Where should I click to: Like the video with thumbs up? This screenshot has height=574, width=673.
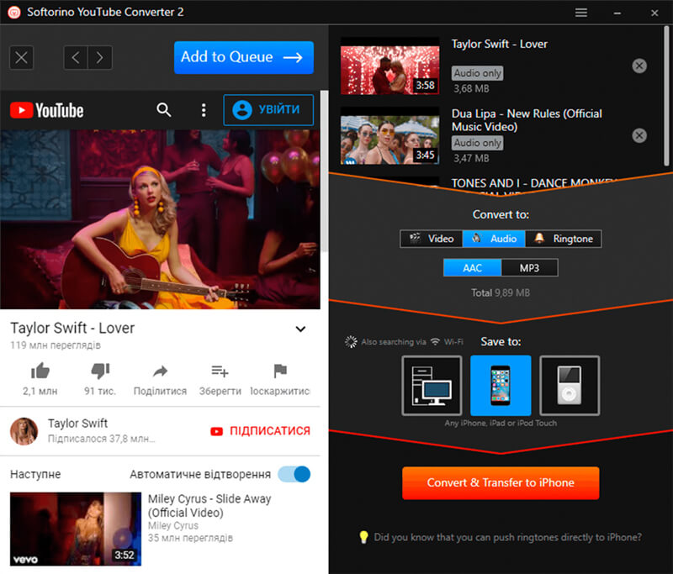(x=40, y=371)
